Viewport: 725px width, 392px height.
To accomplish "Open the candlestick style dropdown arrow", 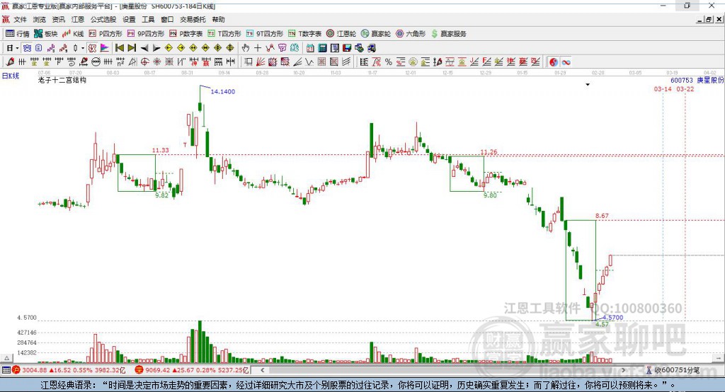I will [83, 48].
